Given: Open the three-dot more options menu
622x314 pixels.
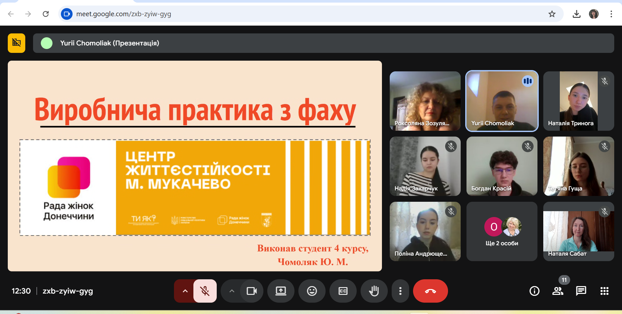Looking at the screenshot, I should [400, 291].
